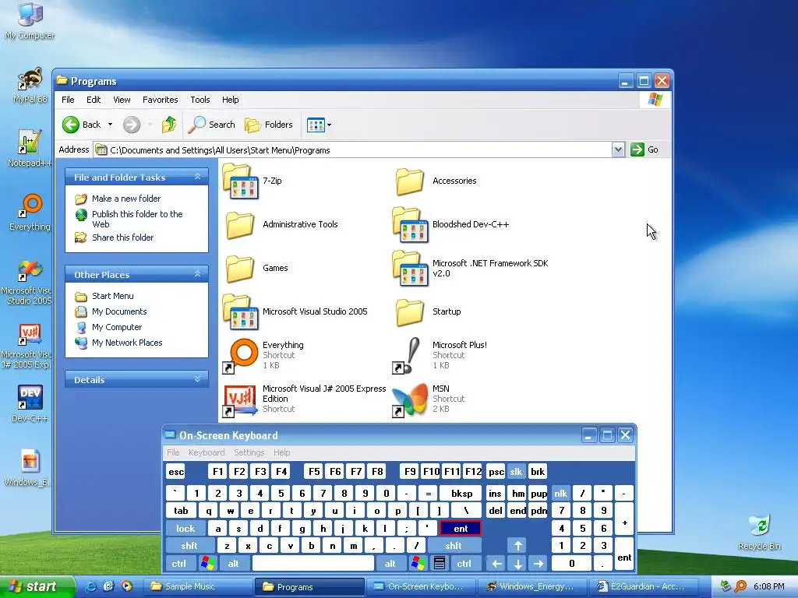This screenshot has height=598, width=798.
Task: Open the View menu in Programs window
Action: [122, 100]
